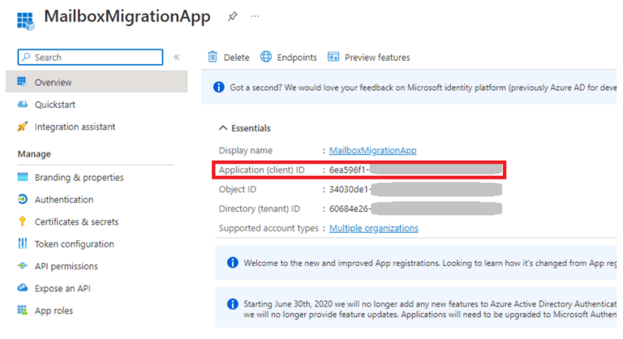Open Preview features
This screenshot has height=339, width=623.
[x=377, y=58]
